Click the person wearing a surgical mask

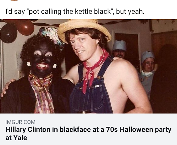pyautogui.click(x=147, y=72)
